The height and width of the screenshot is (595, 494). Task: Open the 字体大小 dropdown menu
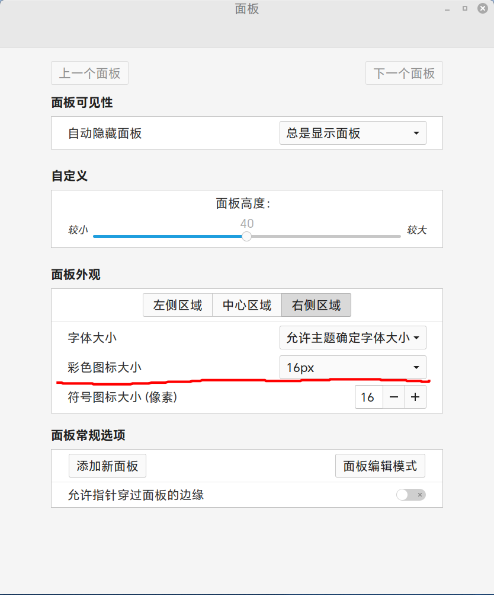(x=352, y=338)
